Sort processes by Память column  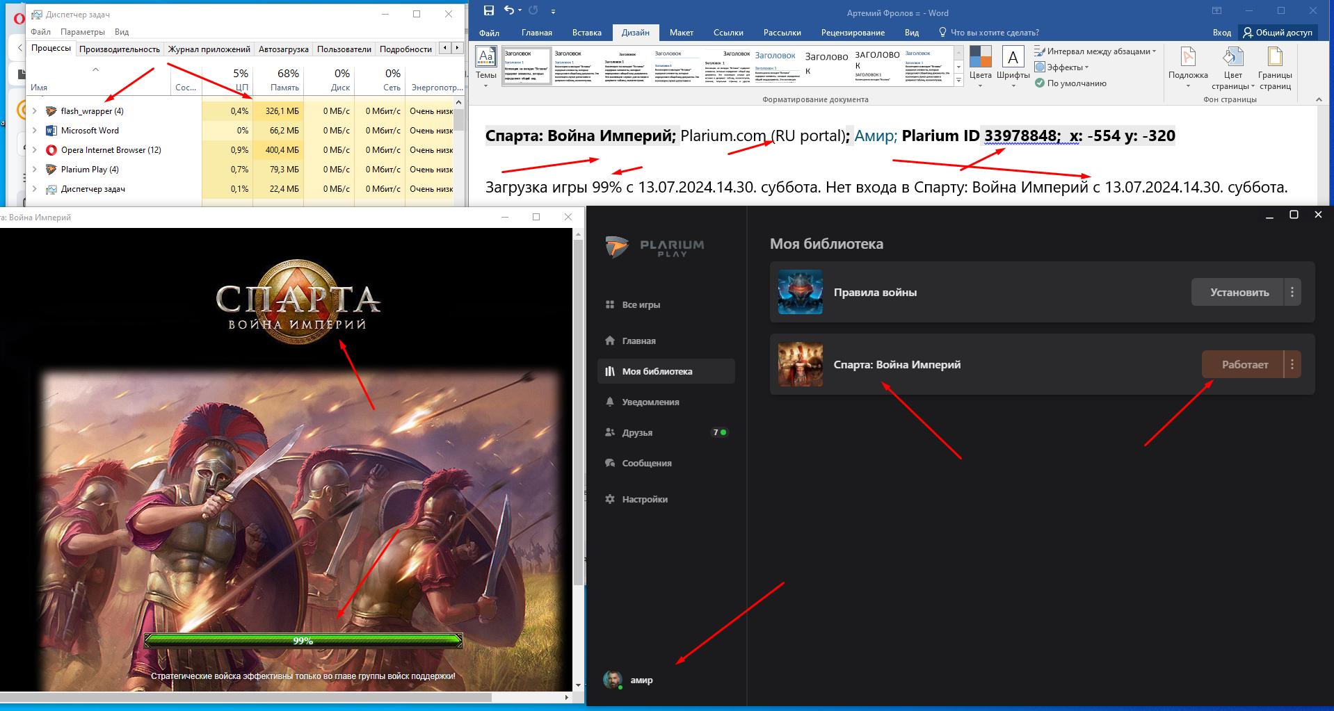click(x=278, y=80)
